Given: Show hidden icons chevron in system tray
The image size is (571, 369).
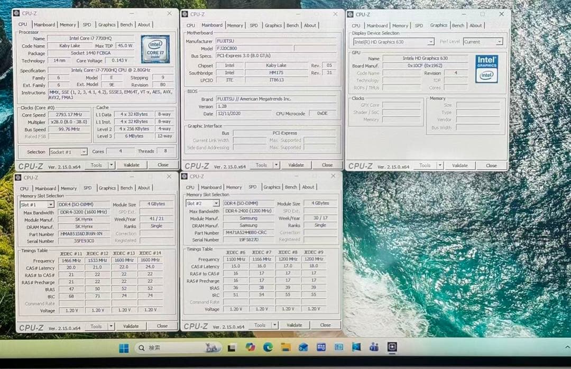Looking at the screenshot, I should coord(567,347).
